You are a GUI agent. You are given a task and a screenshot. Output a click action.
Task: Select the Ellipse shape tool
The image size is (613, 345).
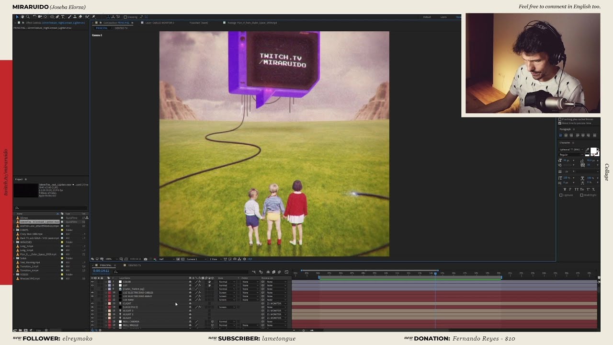coord(52,17)
